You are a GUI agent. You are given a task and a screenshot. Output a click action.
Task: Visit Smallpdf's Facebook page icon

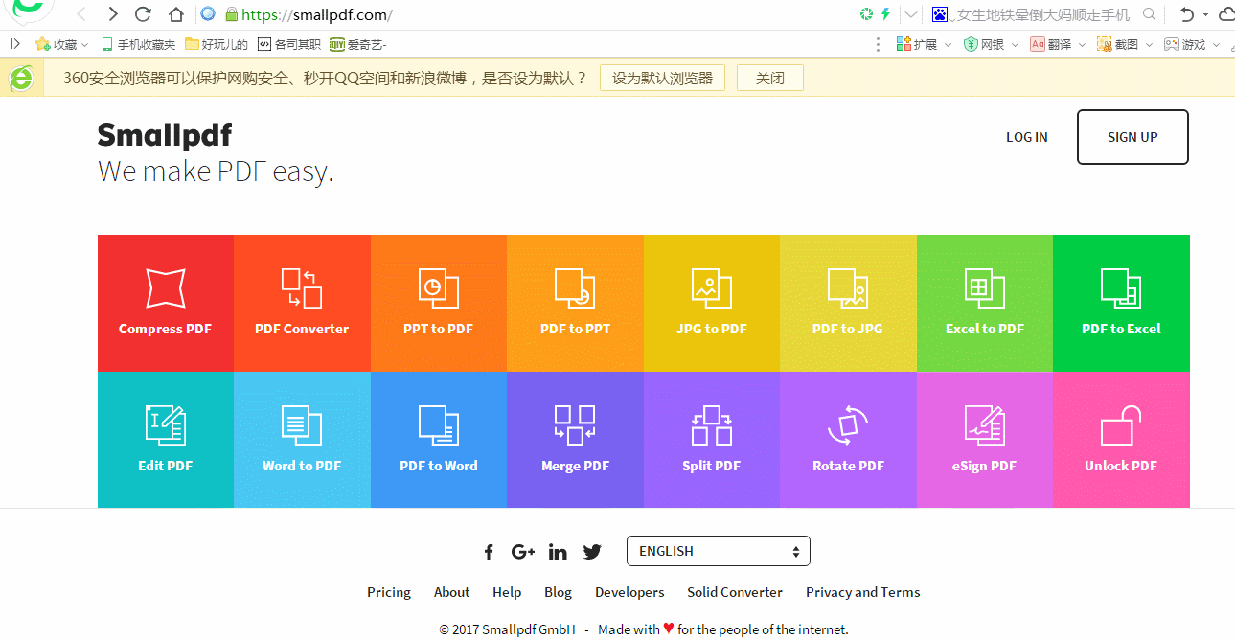[489, 552]
